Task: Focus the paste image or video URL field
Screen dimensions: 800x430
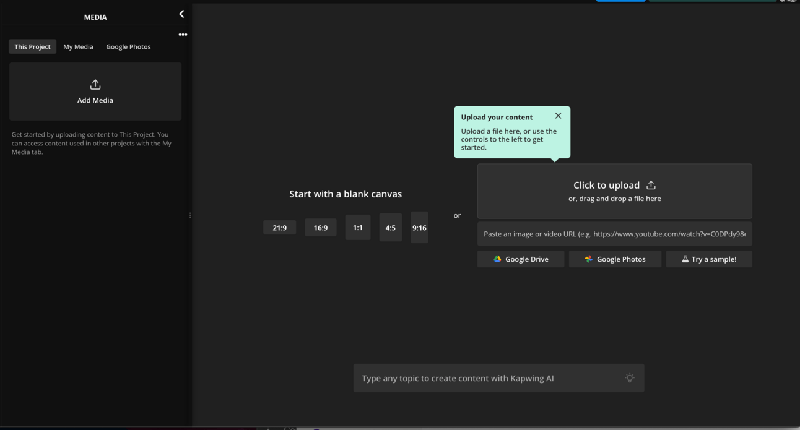Action: click(x=614, y=234)
